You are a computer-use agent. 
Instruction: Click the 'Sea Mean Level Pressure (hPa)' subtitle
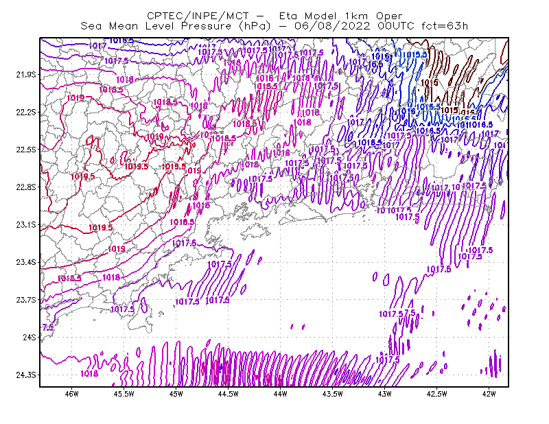(x=176, y=26)
